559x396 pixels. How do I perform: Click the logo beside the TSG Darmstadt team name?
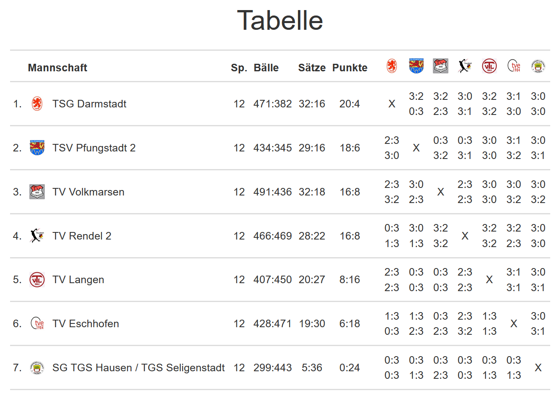coord(37,104)
